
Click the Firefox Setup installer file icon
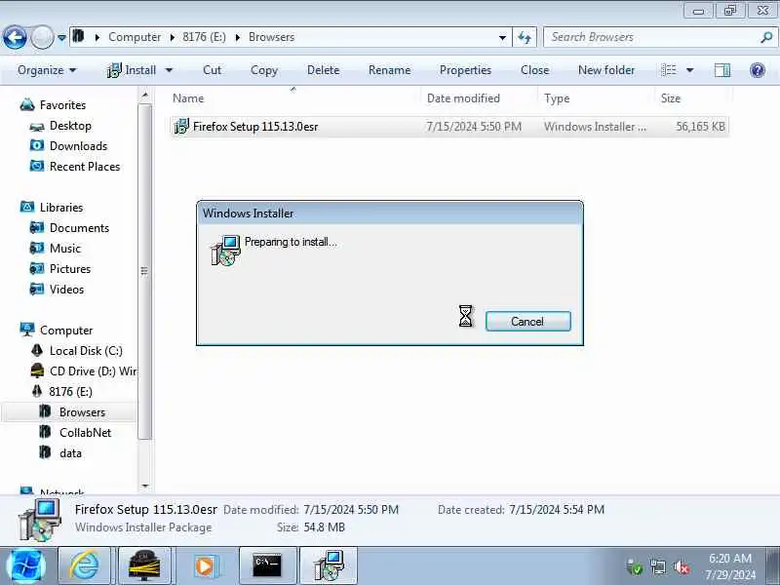point(181,127)
